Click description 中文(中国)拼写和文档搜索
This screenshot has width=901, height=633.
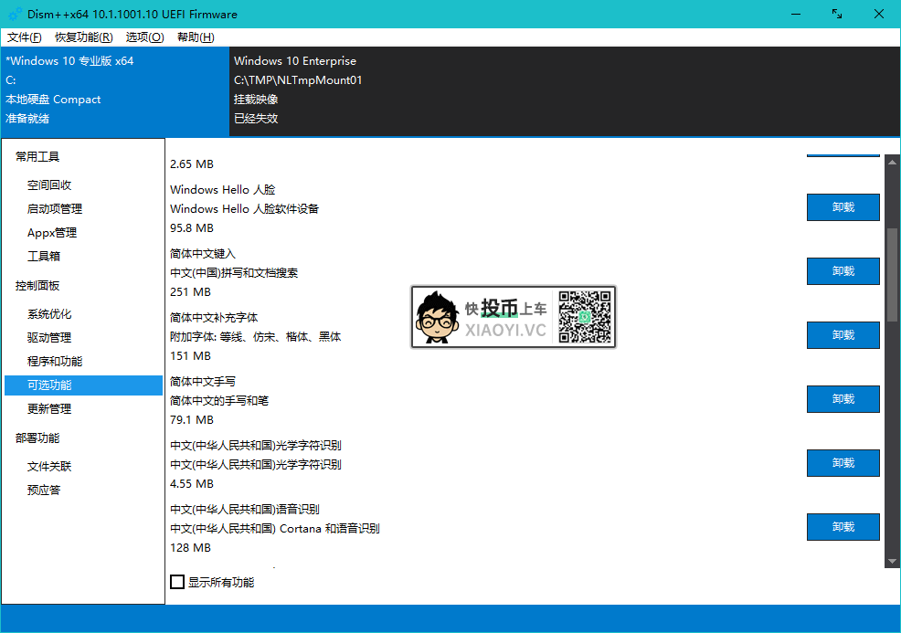point(234,273)
